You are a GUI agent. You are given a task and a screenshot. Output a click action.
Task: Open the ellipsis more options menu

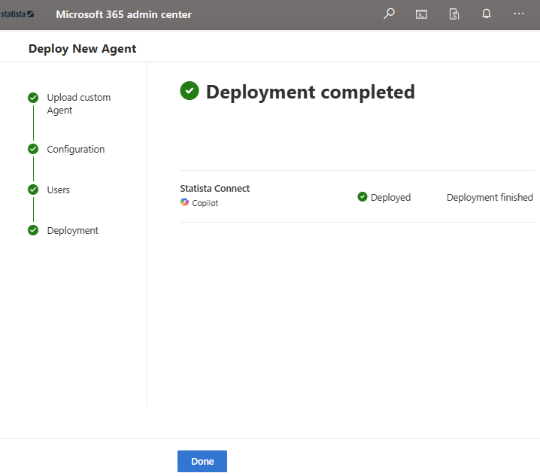click(x=519, y=14)
